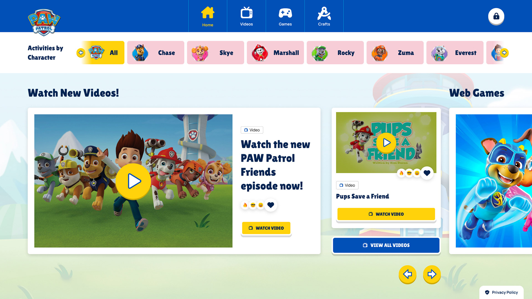Click smiley emoji reaction on featured video

pyautogui.click(x=261, y=205)
